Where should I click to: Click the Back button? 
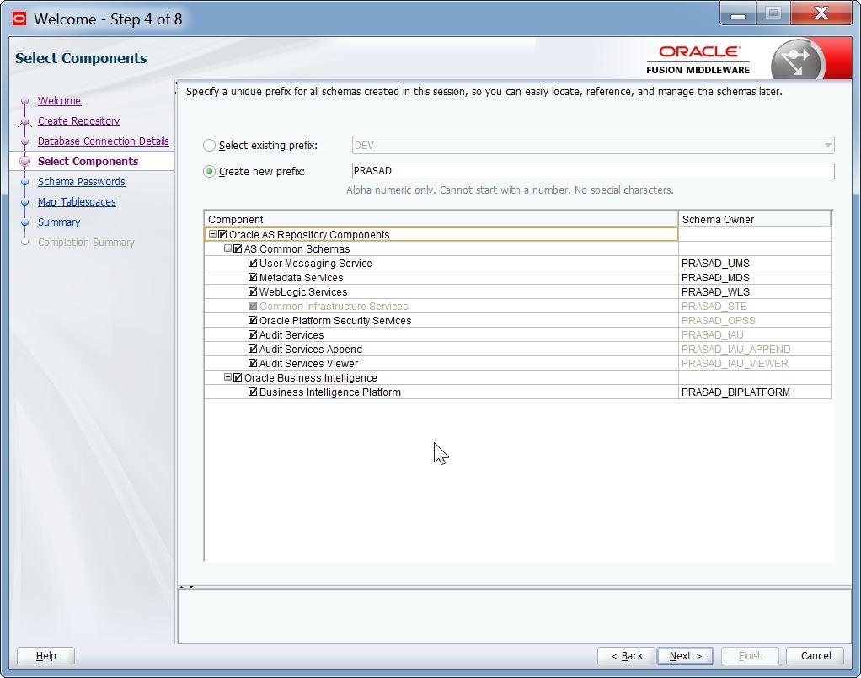point(627,656)
